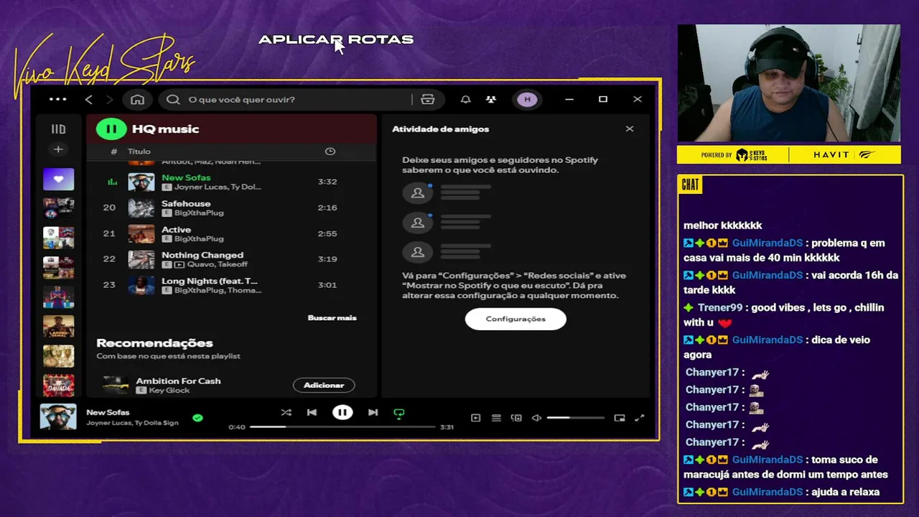Create playlist with plus icon in sidebar
This screenshot has height=517, width=919.
[58, 149]
